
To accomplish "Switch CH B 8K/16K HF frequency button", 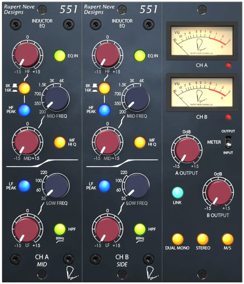I will tap(104, 88).
